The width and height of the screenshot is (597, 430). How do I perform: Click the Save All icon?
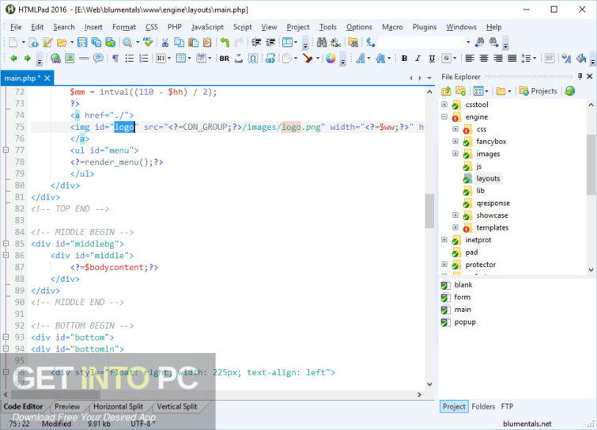tap(96, 42)
